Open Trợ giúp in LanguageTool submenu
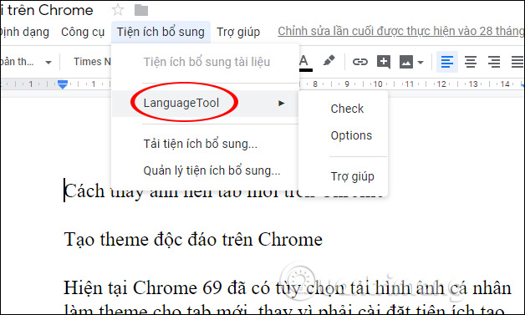 (x=352, y=176)
